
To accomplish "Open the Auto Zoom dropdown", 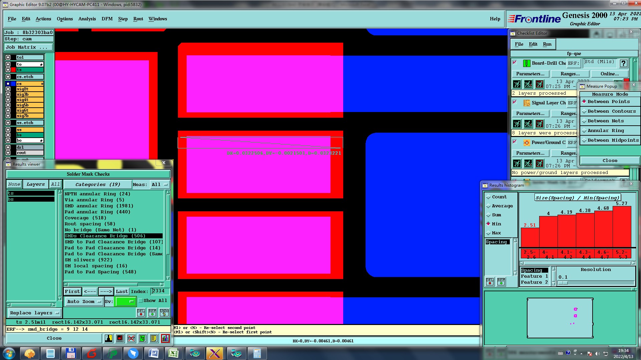I will pyautogui.click(x=84, y=301).
